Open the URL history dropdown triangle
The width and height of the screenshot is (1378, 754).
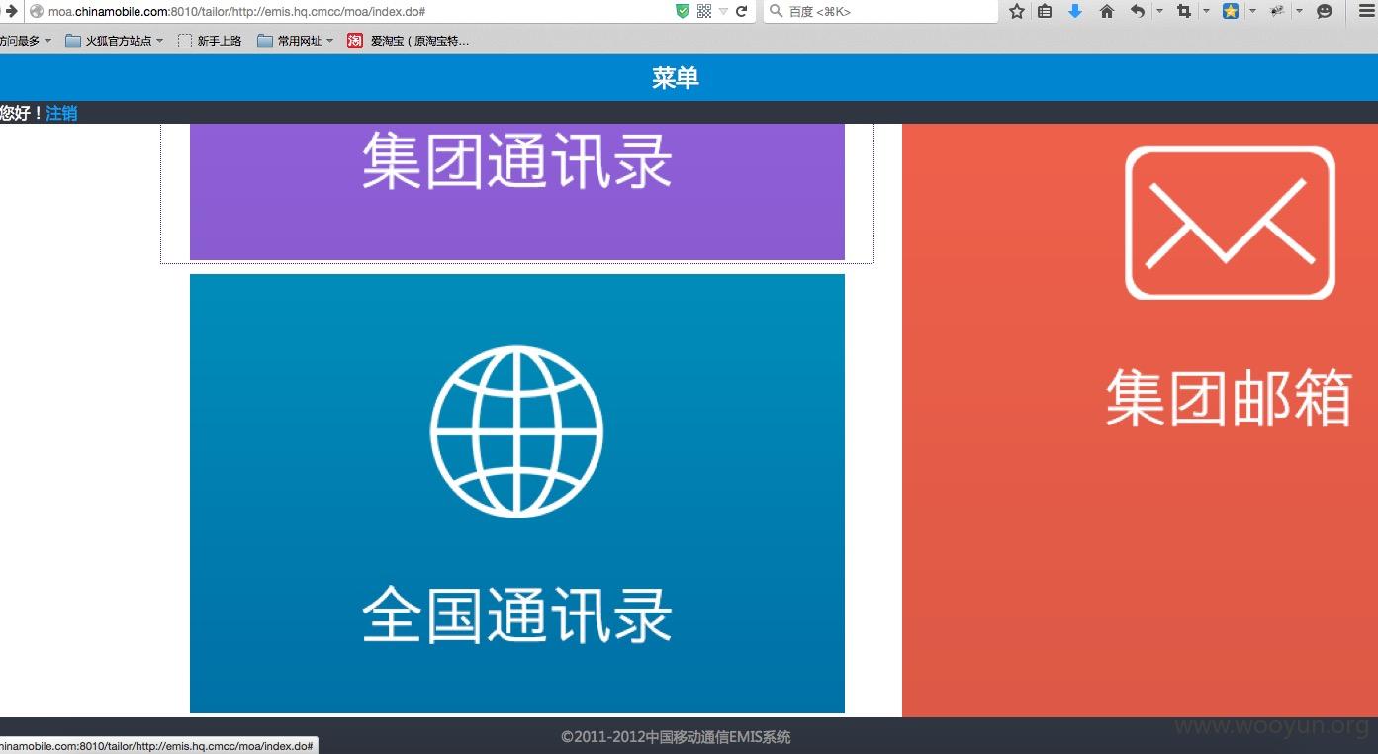pos(723,11)
